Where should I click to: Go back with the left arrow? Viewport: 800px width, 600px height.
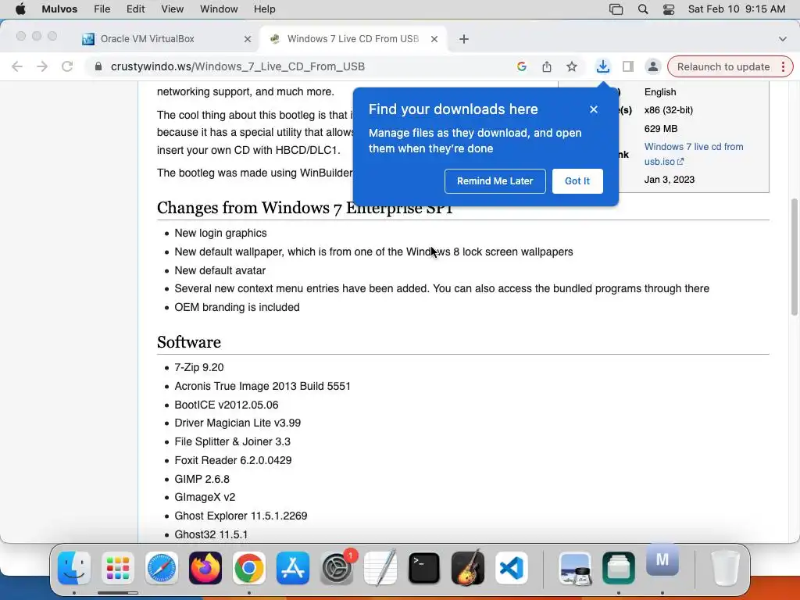pos(17,66)
